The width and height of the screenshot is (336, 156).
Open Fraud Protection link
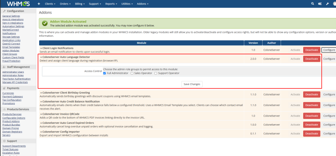click(x=11, y=61)
